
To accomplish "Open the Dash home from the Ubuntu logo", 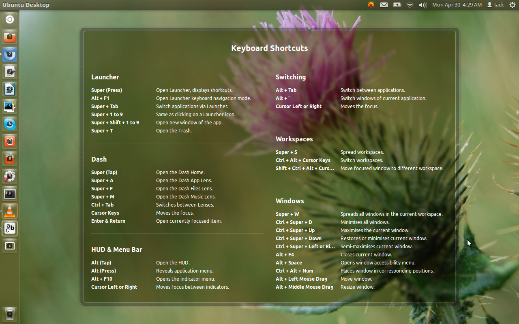I will [x=10, y=19].
